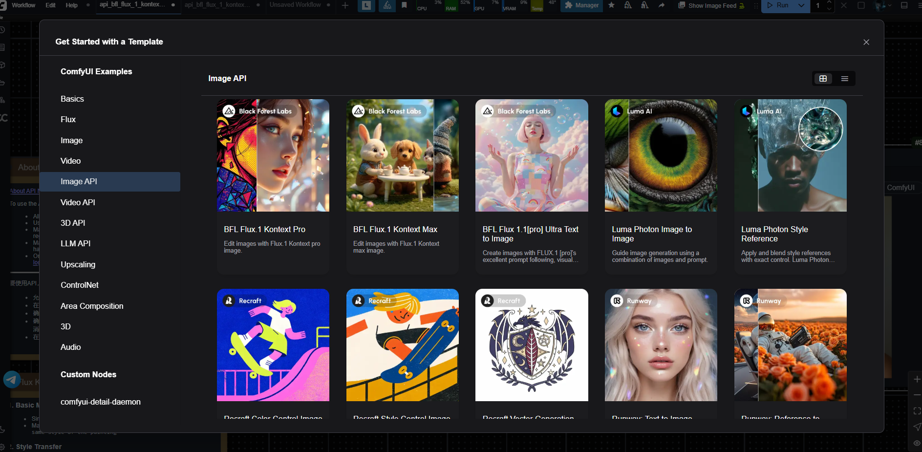The width and height of the screenshot is (922, 452).
Task: Open BFL Flux.1 Kontext Pro template thumbnail
Action: [x=273, y=155]
